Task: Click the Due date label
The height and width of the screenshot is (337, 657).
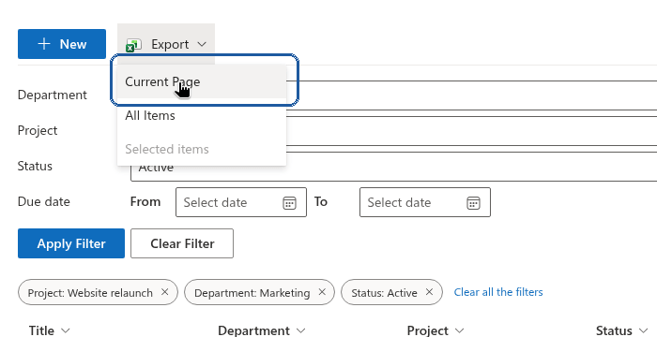Action: tap(43, 201)
